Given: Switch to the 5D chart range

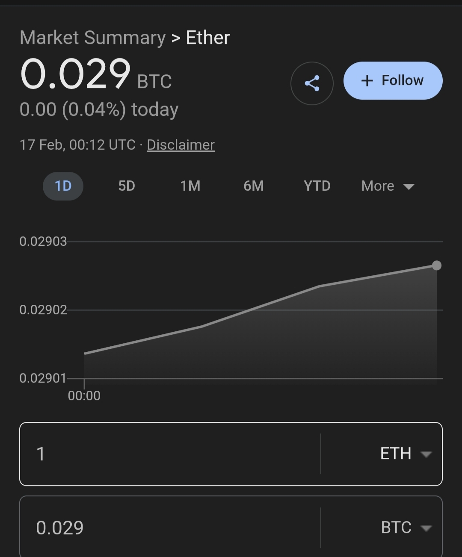Looking at the screenshot, I should 127,186.
